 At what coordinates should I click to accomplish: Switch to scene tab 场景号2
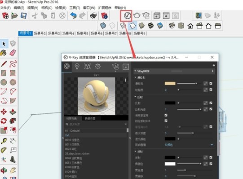(x=40, y=33)
